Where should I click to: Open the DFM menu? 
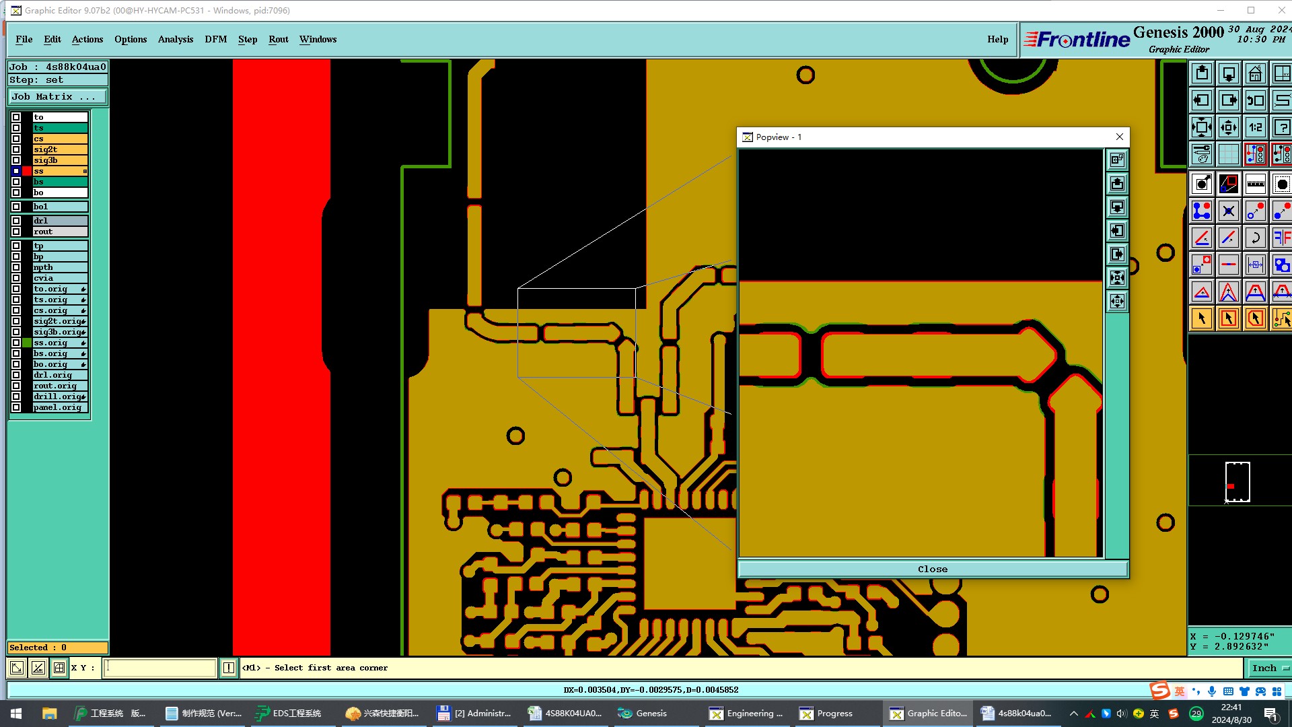tap(215, 39)
